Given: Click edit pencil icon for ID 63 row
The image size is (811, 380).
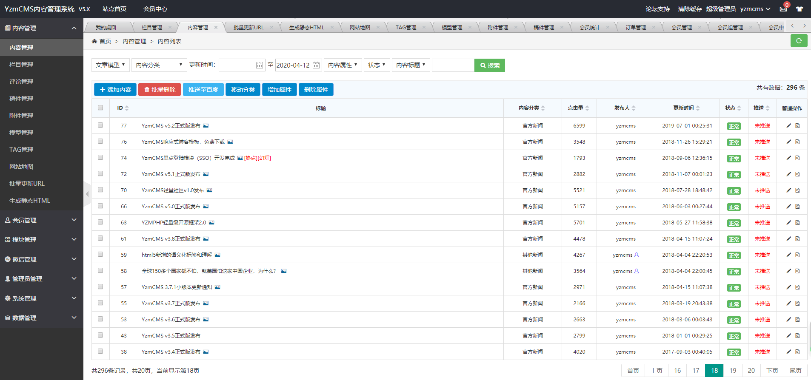Looking at the screenshot, I should click(788, 223).
